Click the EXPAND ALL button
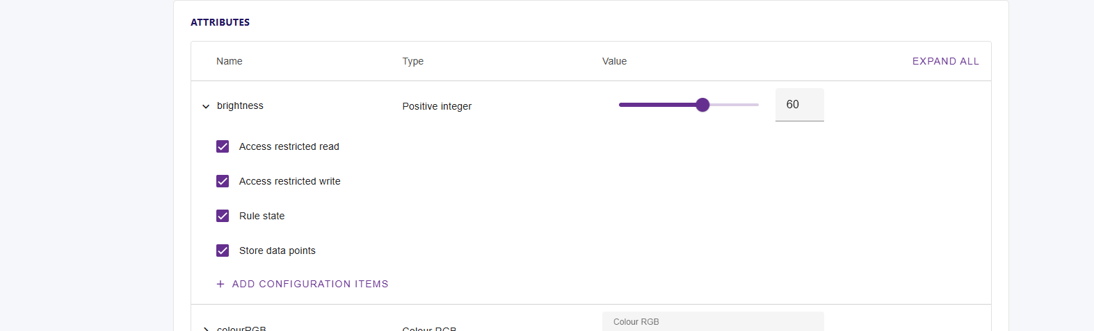Image resolution: width=1094 pixels, height=331 pixels. pyautogui.click(x=945, y=61)
